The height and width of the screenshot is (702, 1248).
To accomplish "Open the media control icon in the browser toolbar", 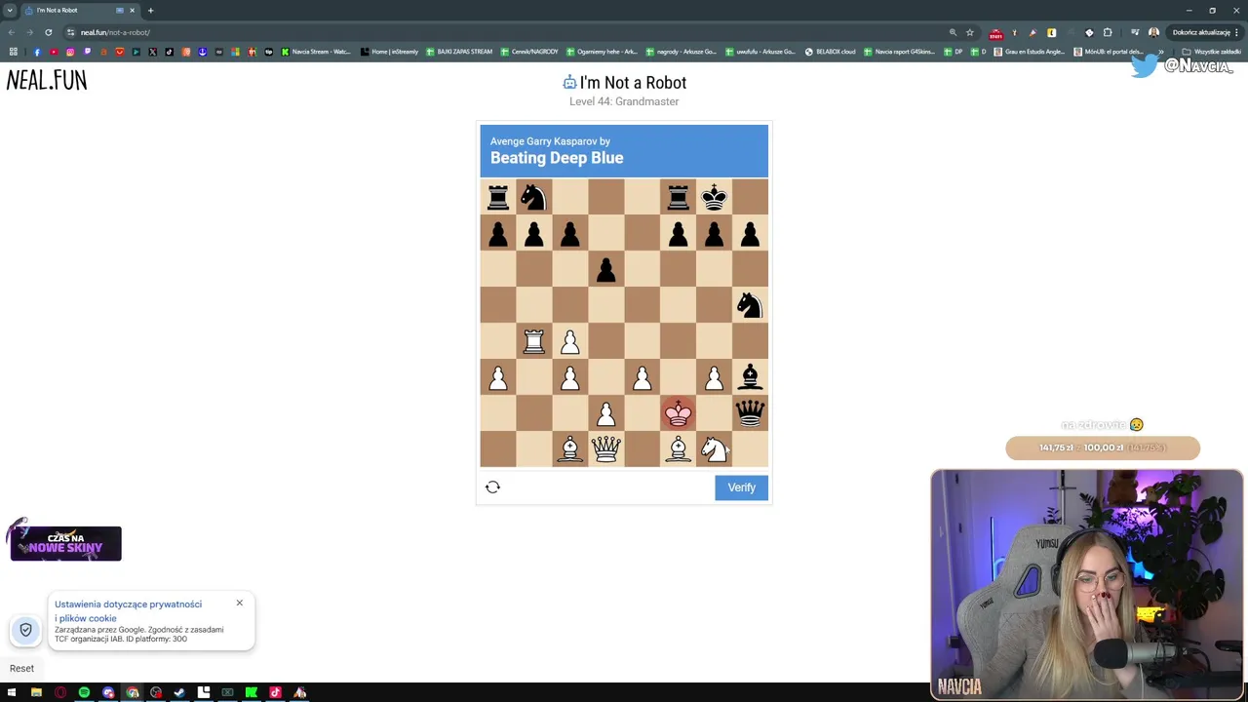I will pos(1133,32).
